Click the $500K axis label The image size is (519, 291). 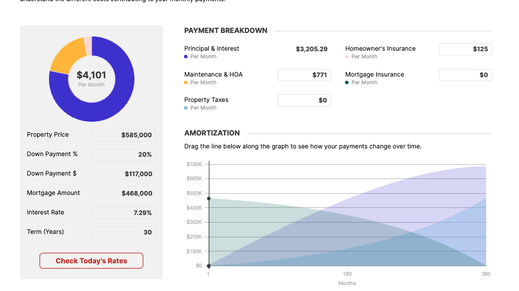(194, 193)
